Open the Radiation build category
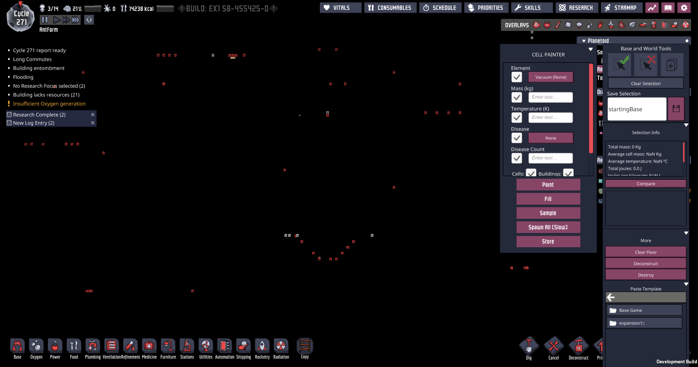The height and width of the screenshot is (367, 698). tap(281, 346)
